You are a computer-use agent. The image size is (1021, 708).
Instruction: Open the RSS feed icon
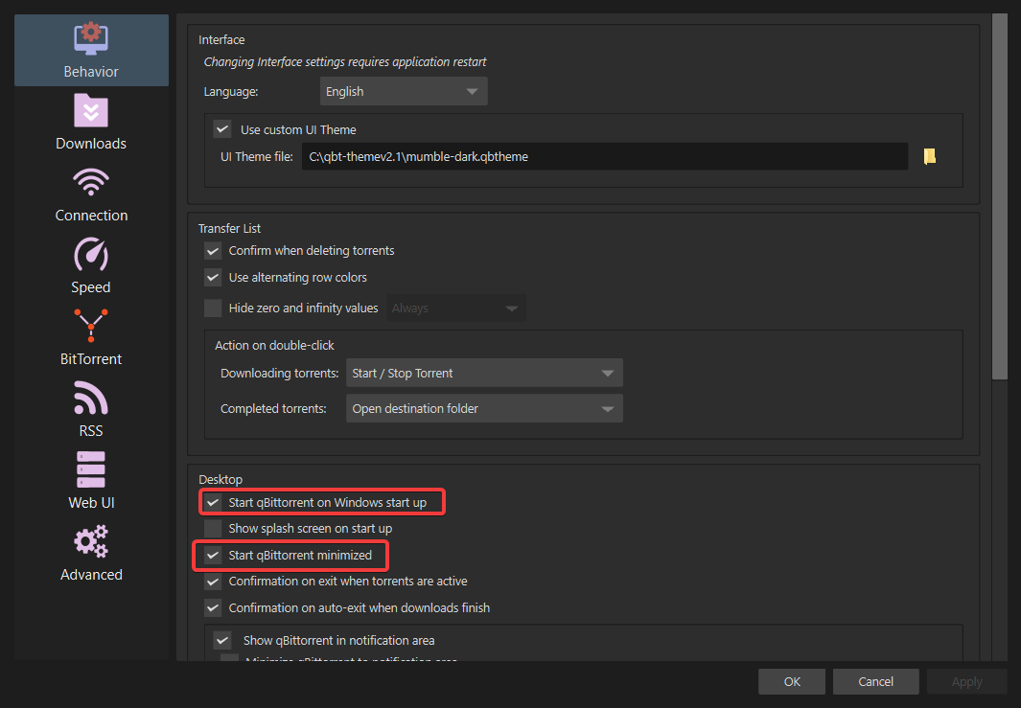[x=91, y=398]
